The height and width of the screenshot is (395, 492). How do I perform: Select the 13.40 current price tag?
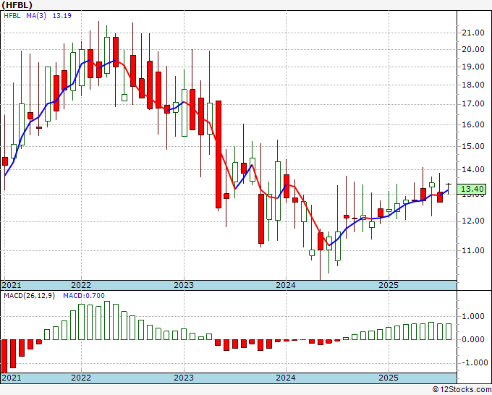tap(473, 189)
